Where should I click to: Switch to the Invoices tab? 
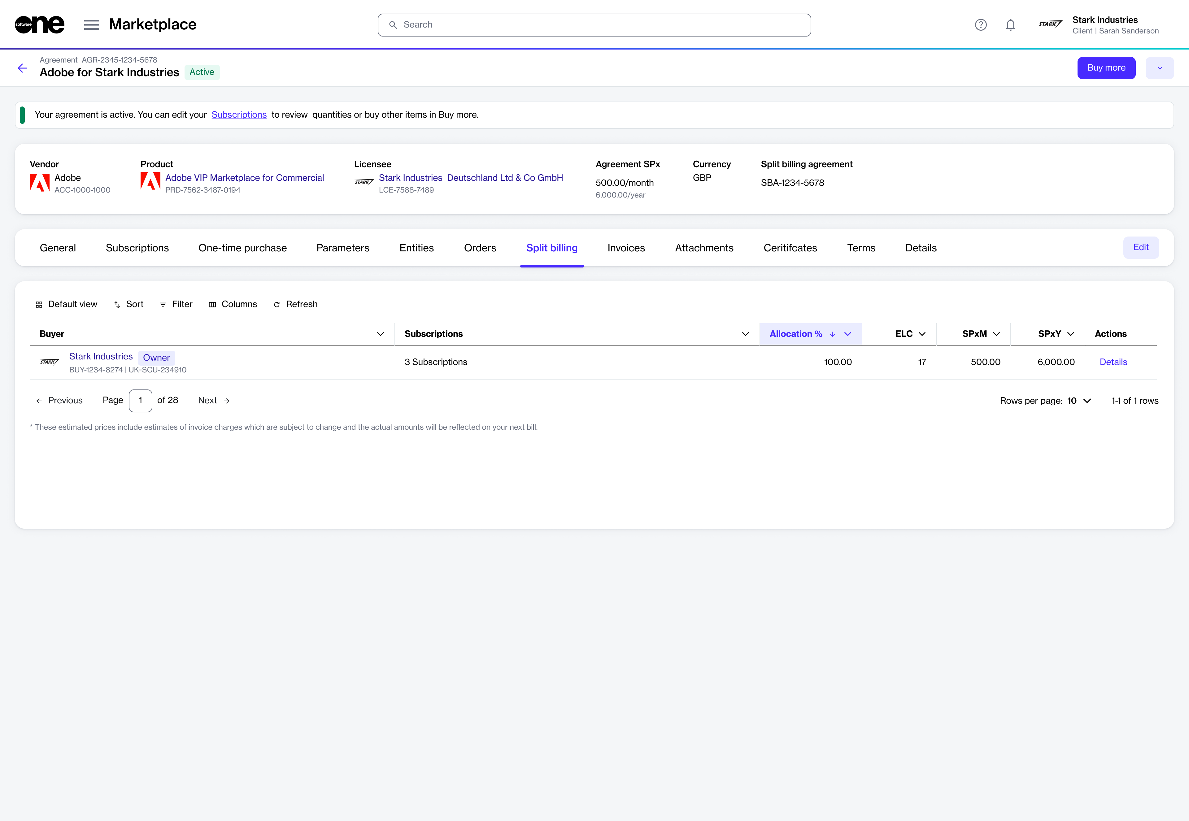pyautogui.click(x=626, y=248)
